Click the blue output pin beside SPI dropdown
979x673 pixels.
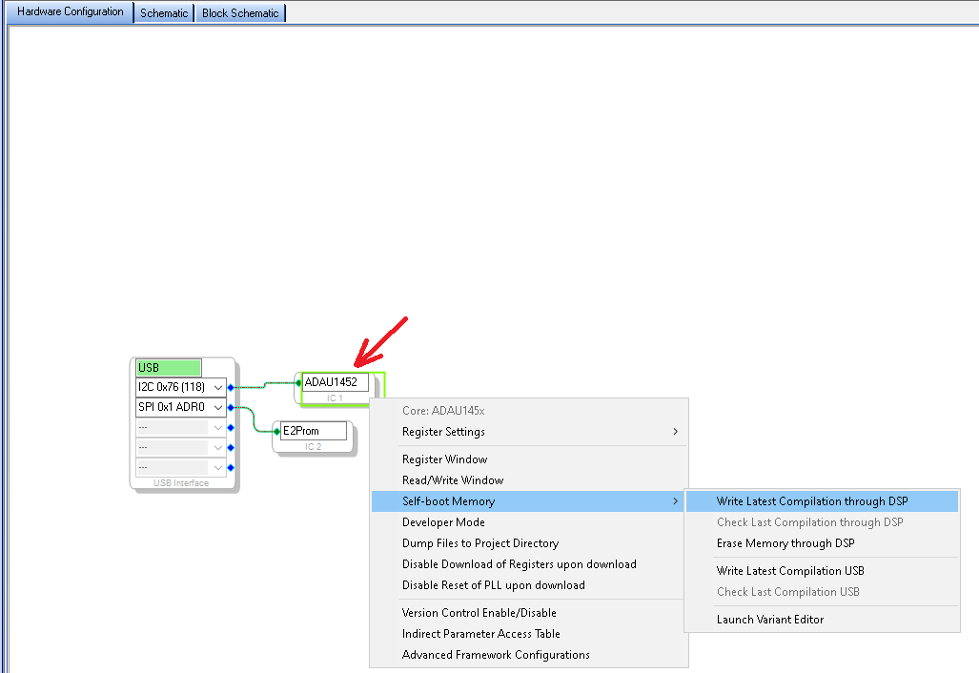pos(231,408)
